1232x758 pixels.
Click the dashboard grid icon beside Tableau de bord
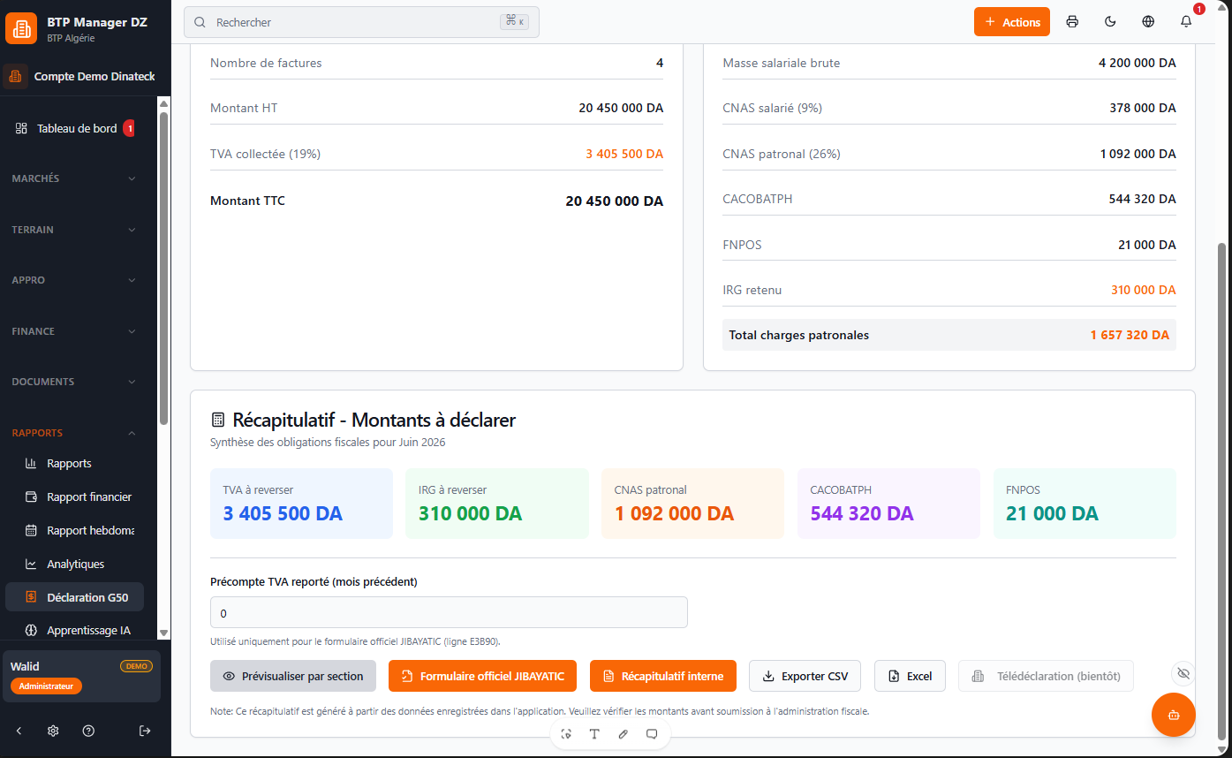21,128
